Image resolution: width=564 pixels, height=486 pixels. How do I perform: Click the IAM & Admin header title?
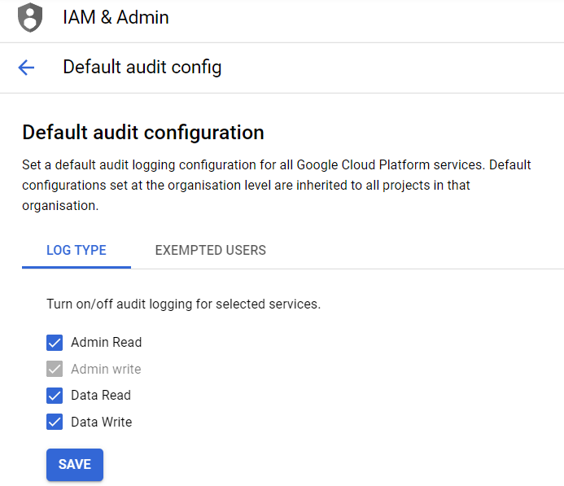tap(116, 17)
